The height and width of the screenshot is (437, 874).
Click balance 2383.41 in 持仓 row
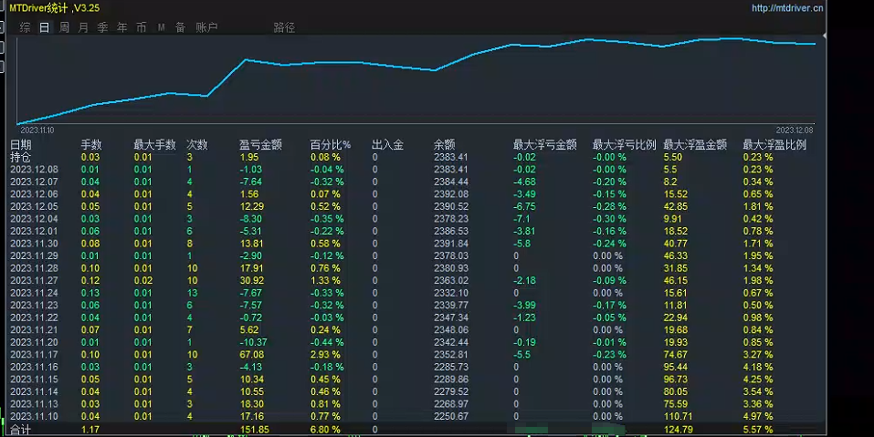451,157
